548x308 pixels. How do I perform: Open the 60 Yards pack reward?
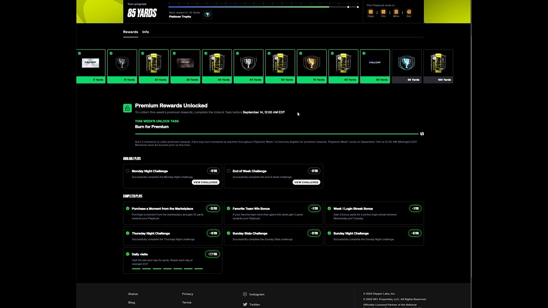tap(280, 63)
